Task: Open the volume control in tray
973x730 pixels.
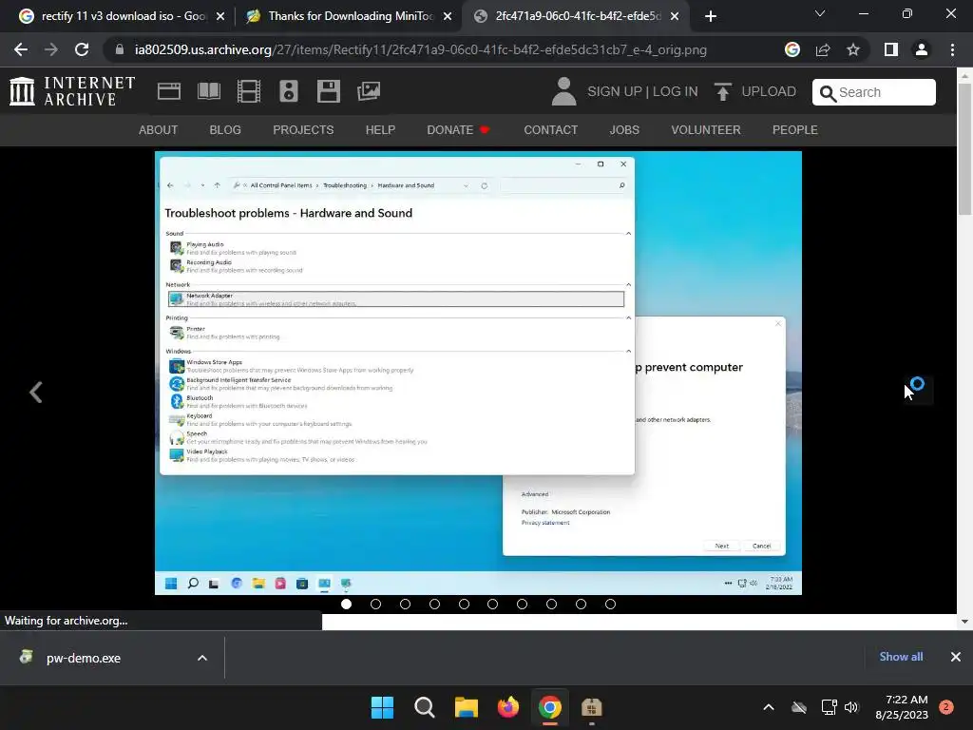Action: coord(851,707)
